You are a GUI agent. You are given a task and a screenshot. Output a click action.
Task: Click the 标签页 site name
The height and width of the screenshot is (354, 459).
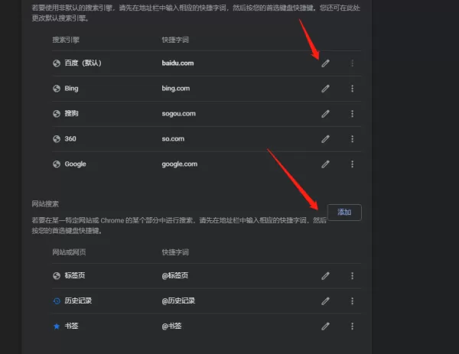pyautogui.click(x=75, y=275)
